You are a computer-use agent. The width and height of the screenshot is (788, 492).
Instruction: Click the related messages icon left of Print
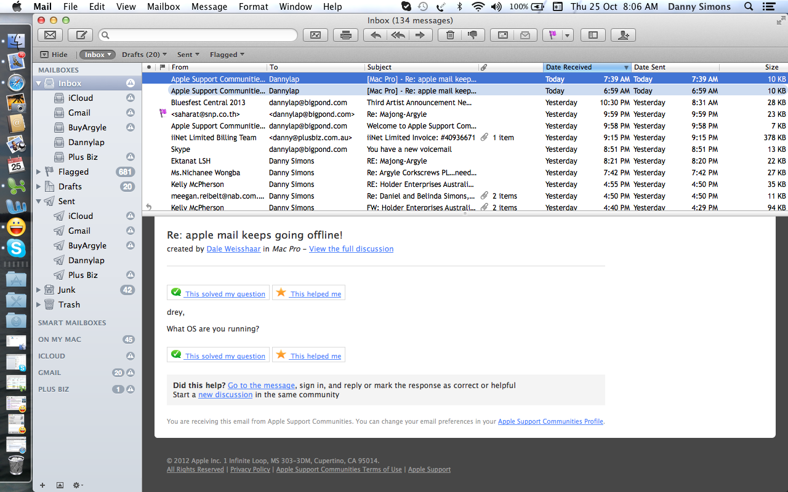(315, 35)
